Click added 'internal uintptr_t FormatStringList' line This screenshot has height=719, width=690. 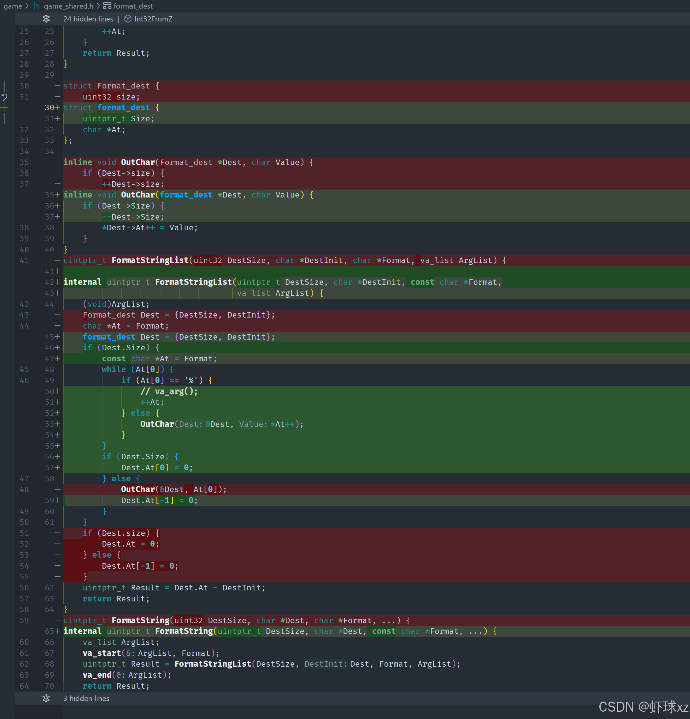(x=283, y=282)
